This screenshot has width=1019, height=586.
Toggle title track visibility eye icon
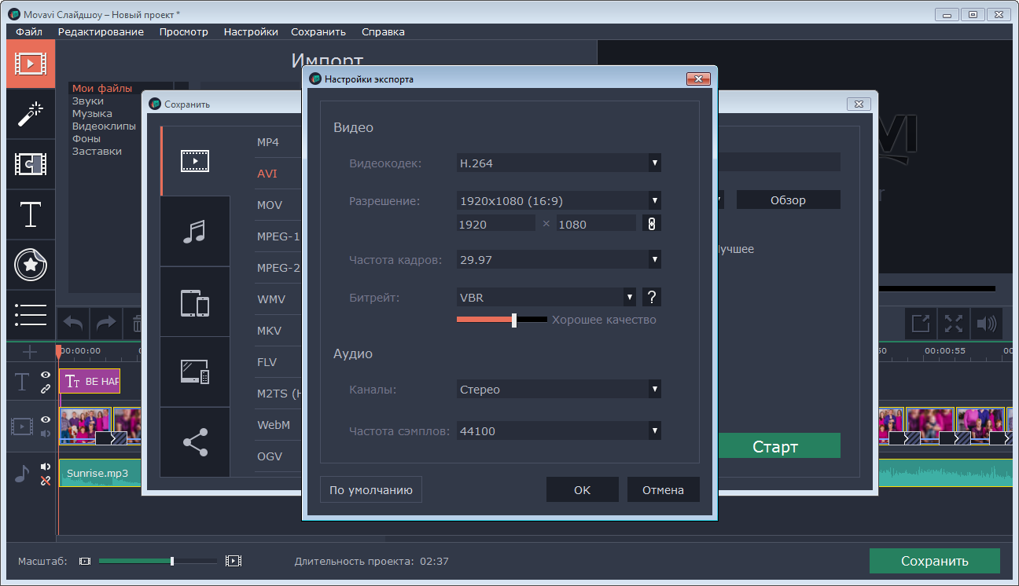(46, 375)
